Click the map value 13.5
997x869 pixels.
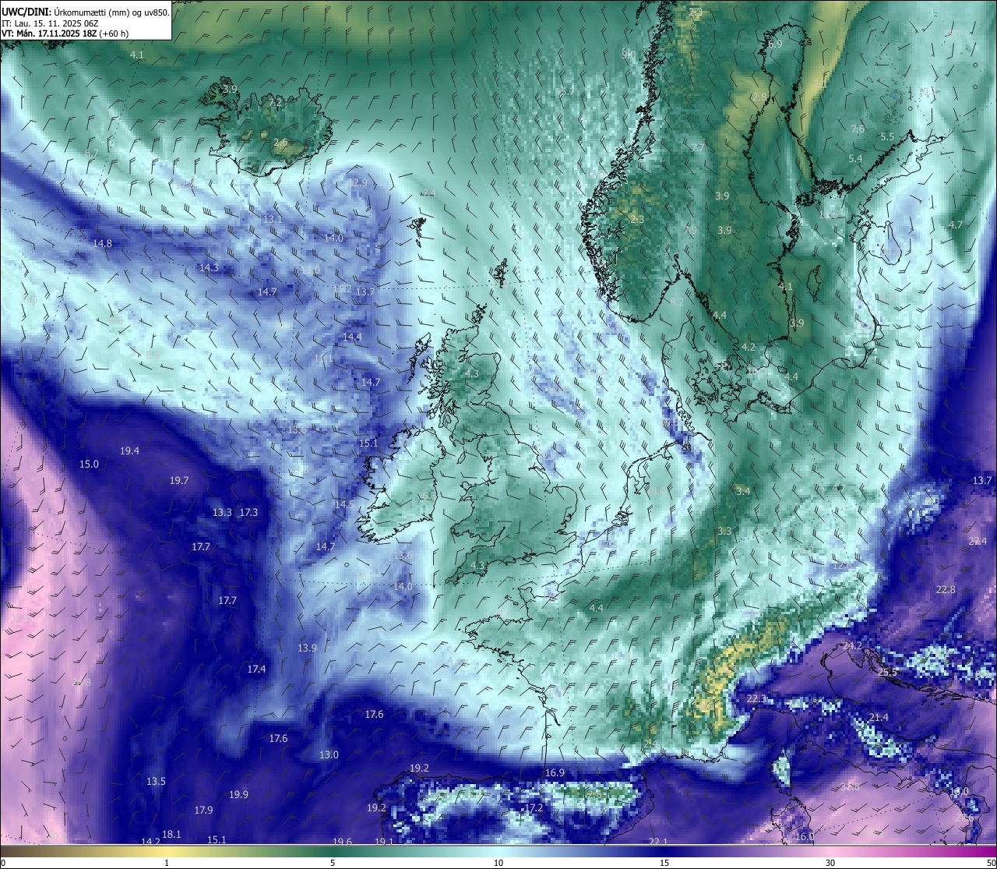click(x=156, y=781)
